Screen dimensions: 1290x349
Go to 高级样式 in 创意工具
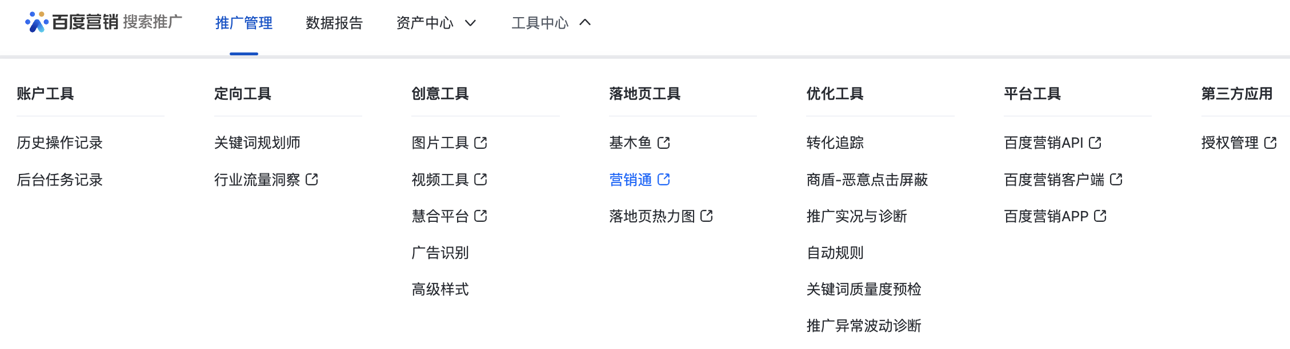[x=440, y=289]
